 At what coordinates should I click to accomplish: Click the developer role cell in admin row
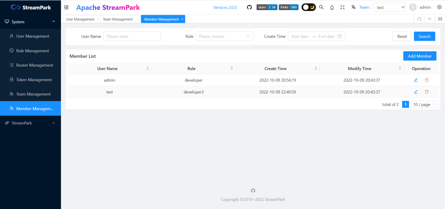[x=194, y=80]
